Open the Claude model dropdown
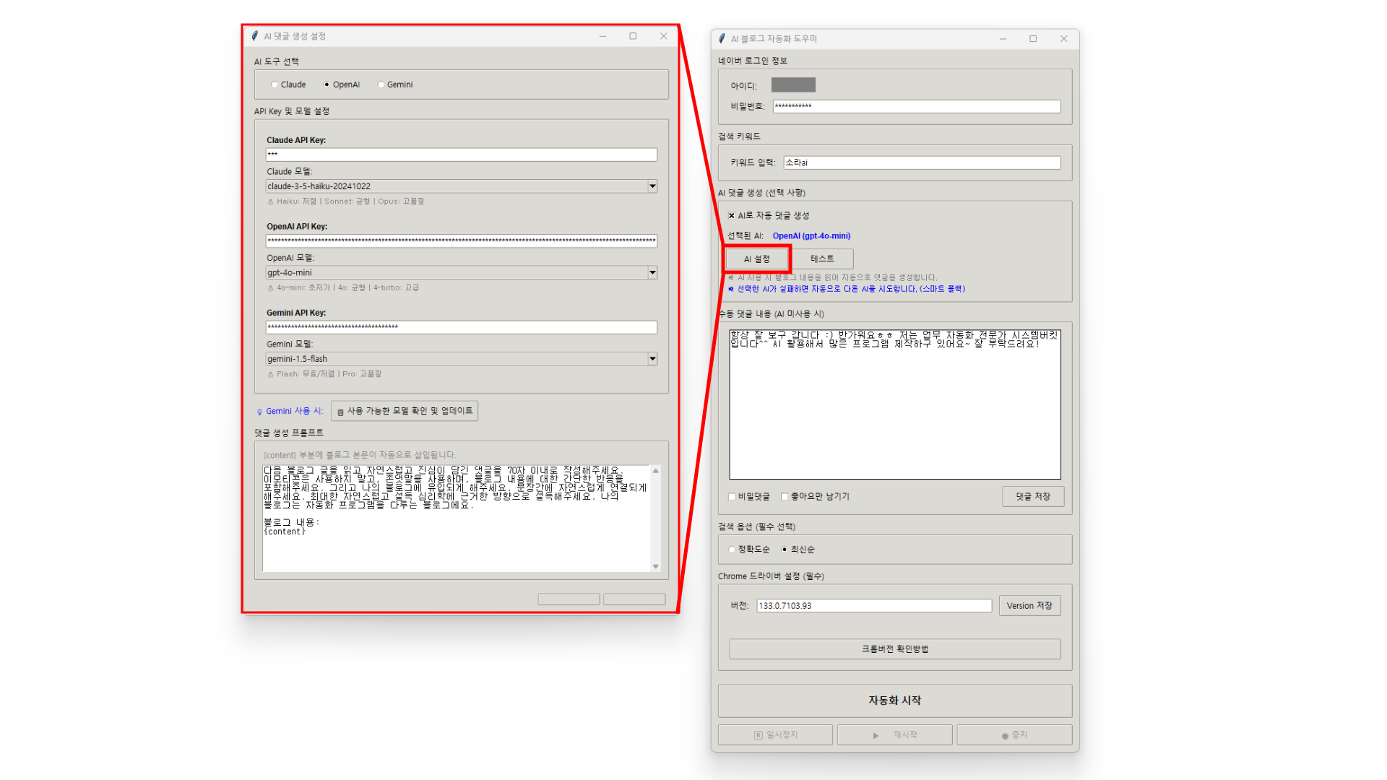Screen dimensions: 1387x780 pos(652,186)
